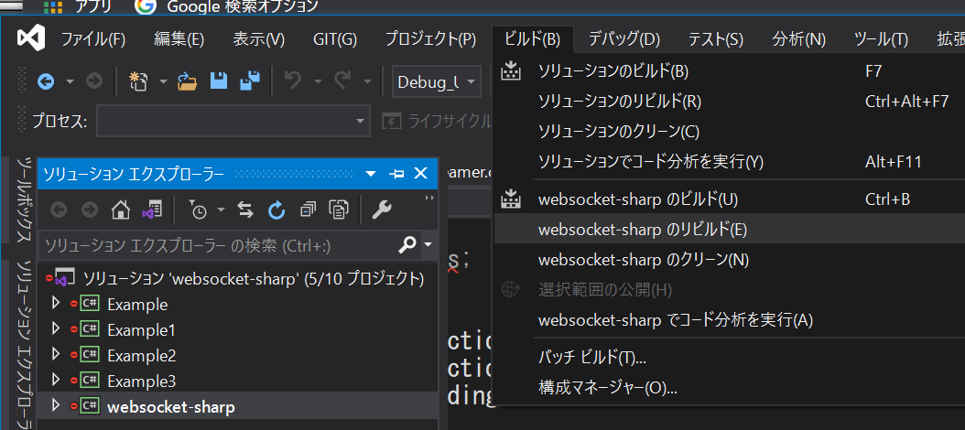
Task: Toggle auto-hide pin on Solution Explorer
Action: (x=396, y=174)
